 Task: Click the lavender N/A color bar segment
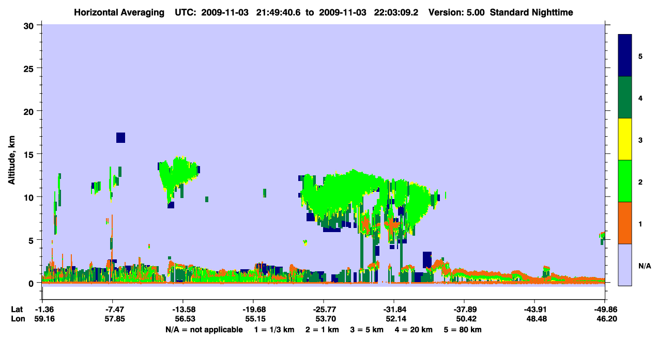pyautogui.click(x=625, y=265)
